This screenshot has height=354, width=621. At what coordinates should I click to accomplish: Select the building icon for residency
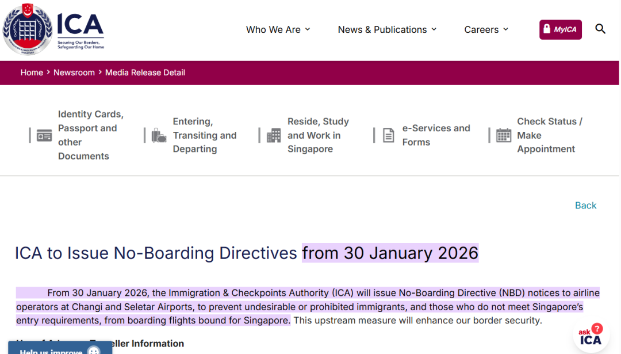pyautogui.click(x=274, y=135)
